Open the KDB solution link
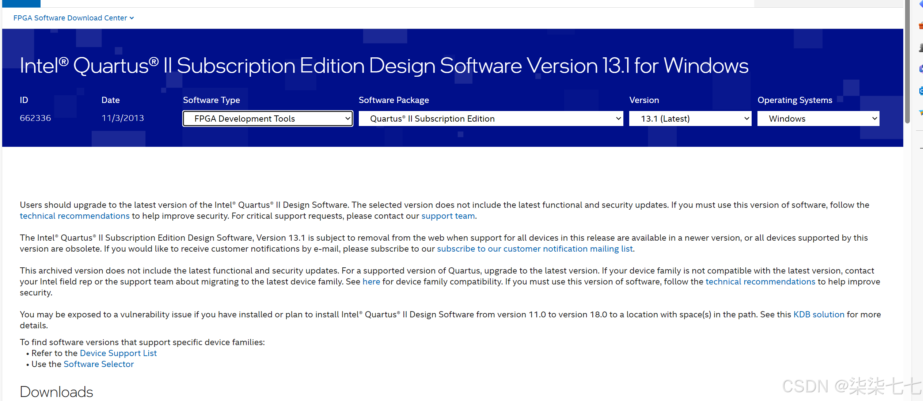Image resolution: width=923 pixels, height=401 pixels. click(x=818, y=314)
